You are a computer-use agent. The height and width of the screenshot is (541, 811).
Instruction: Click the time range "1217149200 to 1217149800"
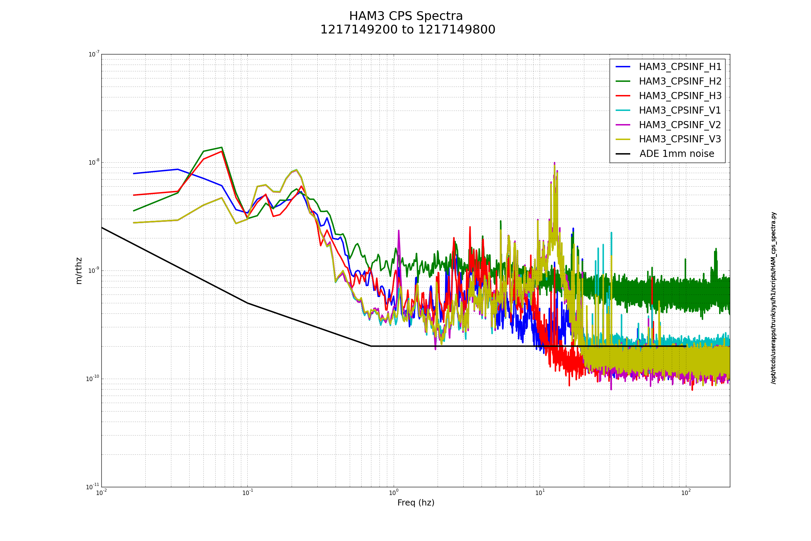pyautogui.click(x=408, y=30)
